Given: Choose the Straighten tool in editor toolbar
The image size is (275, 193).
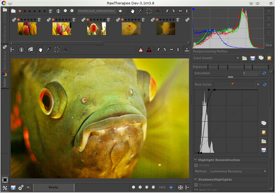Looking at the screenshot, I should [x=66, y=50].
